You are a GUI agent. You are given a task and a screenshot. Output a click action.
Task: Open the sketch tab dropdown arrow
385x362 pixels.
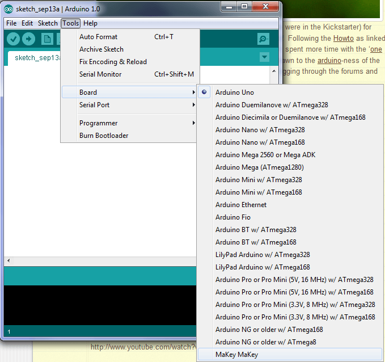point(264,57)
